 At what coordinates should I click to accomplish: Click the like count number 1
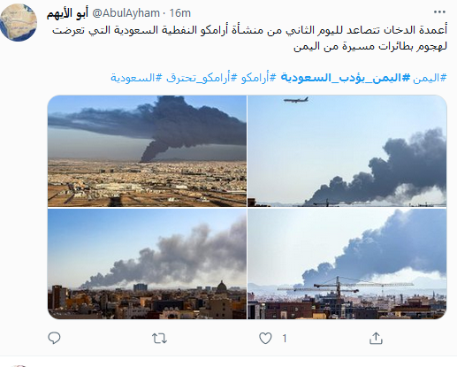[285, 339]
